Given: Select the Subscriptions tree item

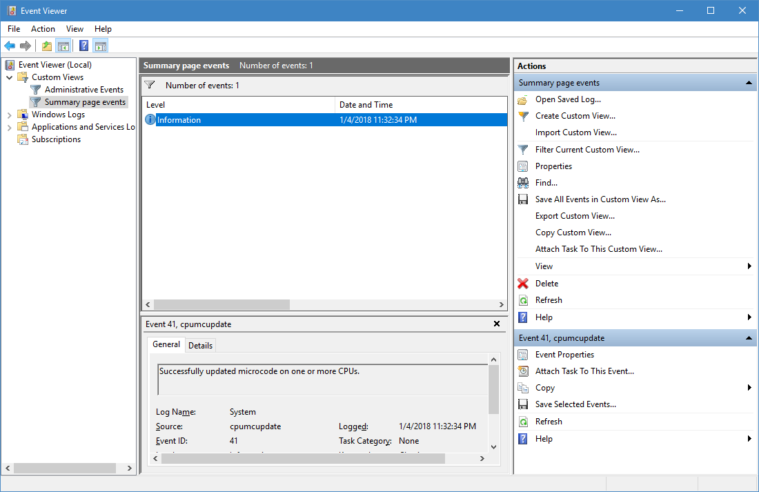Looking at the screenshot, I should 56,139.
